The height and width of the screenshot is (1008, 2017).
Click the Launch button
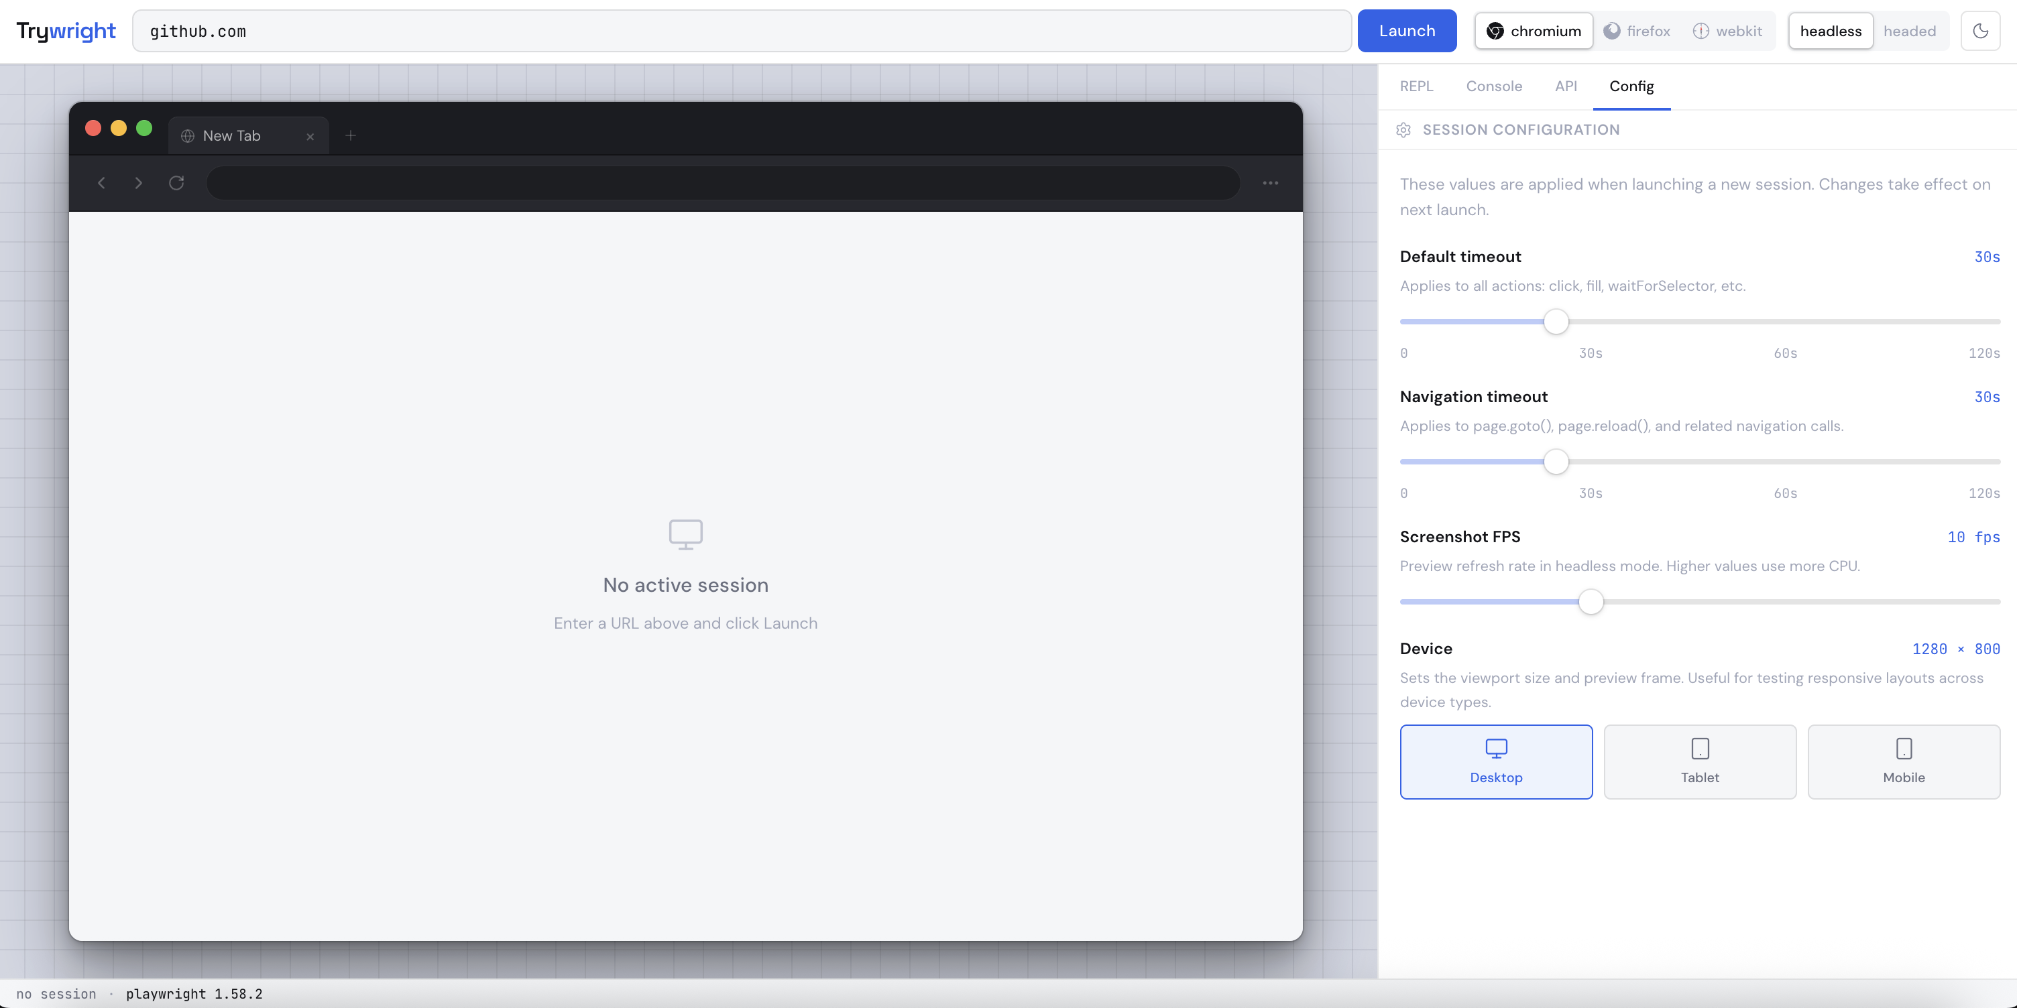pos(1407,31)
